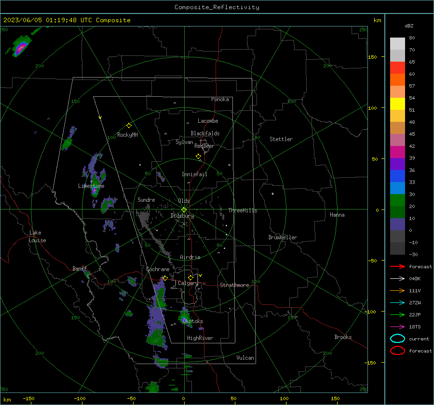
Task: Click the cyan 27ZW arrow icon
Action: tap(397, 303)
